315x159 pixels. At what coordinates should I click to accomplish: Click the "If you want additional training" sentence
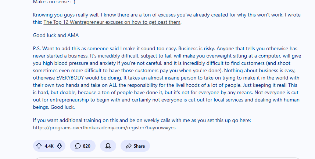point(147,120)
